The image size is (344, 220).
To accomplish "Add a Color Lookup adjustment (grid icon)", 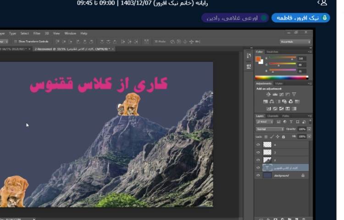I will click(x=297, y=101).
